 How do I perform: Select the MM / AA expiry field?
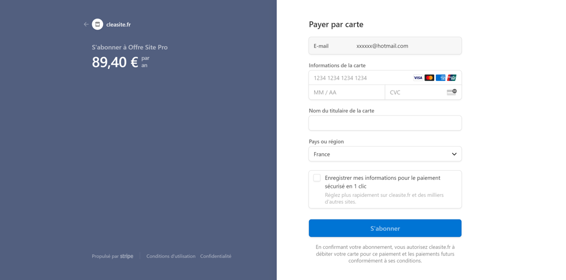coord(346,92)
